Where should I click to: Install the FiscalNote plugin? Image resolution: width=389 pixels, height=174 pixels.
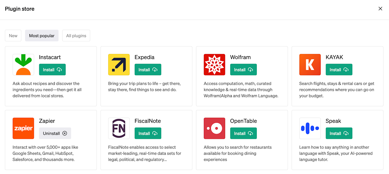coord(148,133)
